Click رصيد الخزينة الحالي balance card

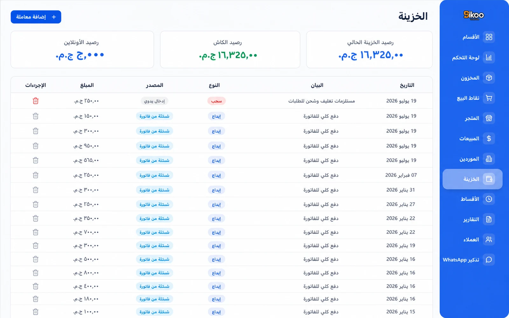[x=369, y=50]
